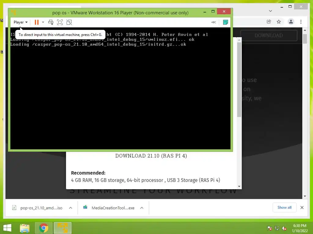Click the Chrome share page icon
This screenshot has height=234, width=313.
coord(269,22)
